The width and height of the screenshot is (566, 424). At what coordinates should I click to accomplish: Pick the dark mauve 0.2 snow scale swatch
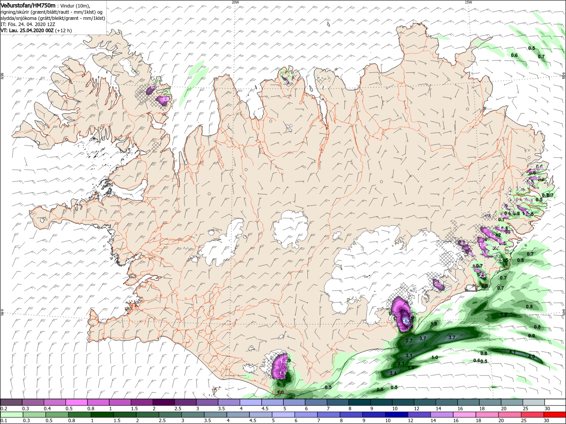(x=11, y=402)
